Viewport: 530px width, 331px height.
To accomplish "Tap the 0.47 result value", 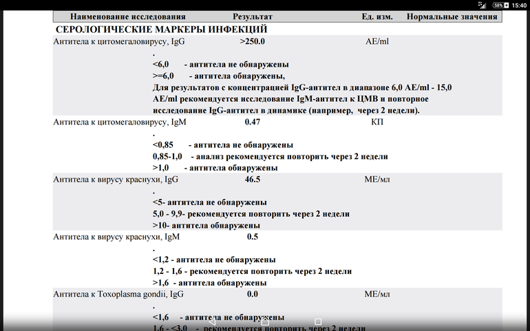I will 253,122.
